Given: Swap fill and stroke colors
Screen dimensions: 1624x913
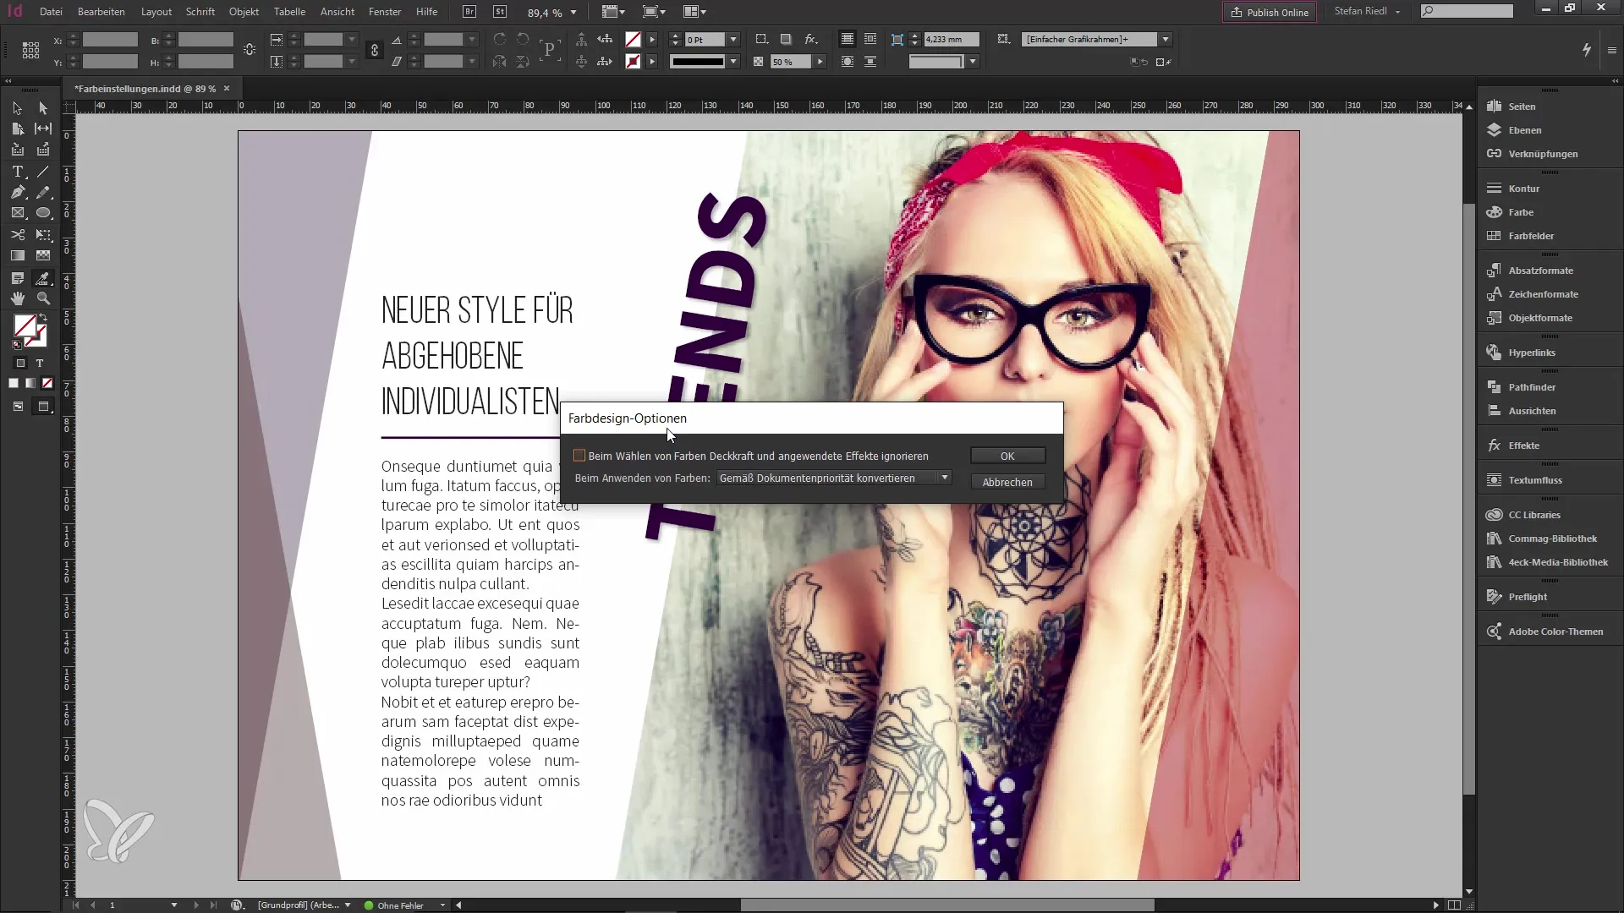Looking at the screenshot, I should tap(44, 318).
